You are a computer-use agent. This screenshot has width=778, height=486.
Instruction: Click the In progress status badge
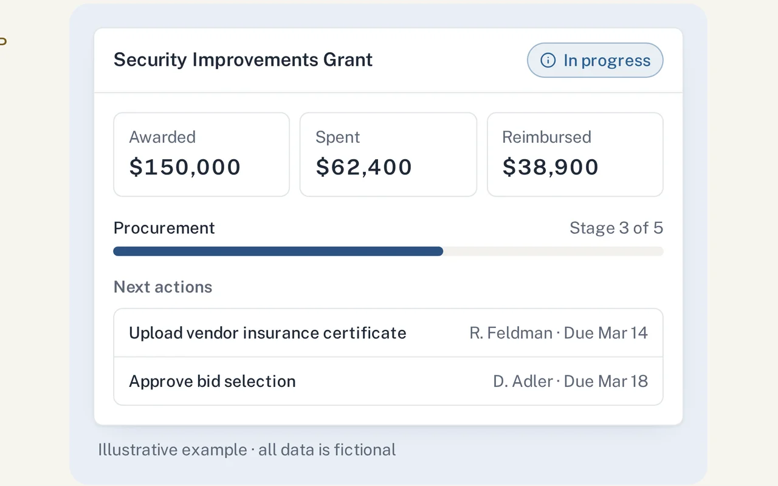pyautogui.click(x=595, y=60)
